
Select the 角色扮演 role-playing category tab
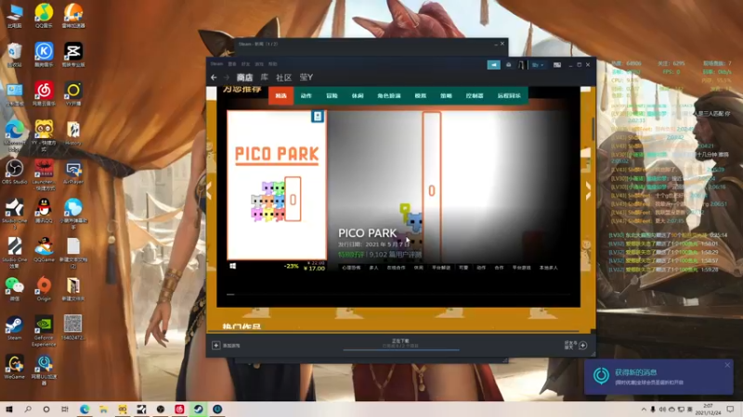tap(389, 95)
